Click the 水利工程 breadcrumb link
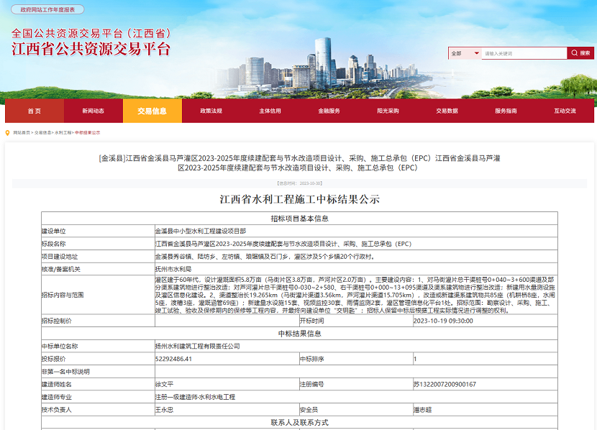 click(x=64, y=133)
